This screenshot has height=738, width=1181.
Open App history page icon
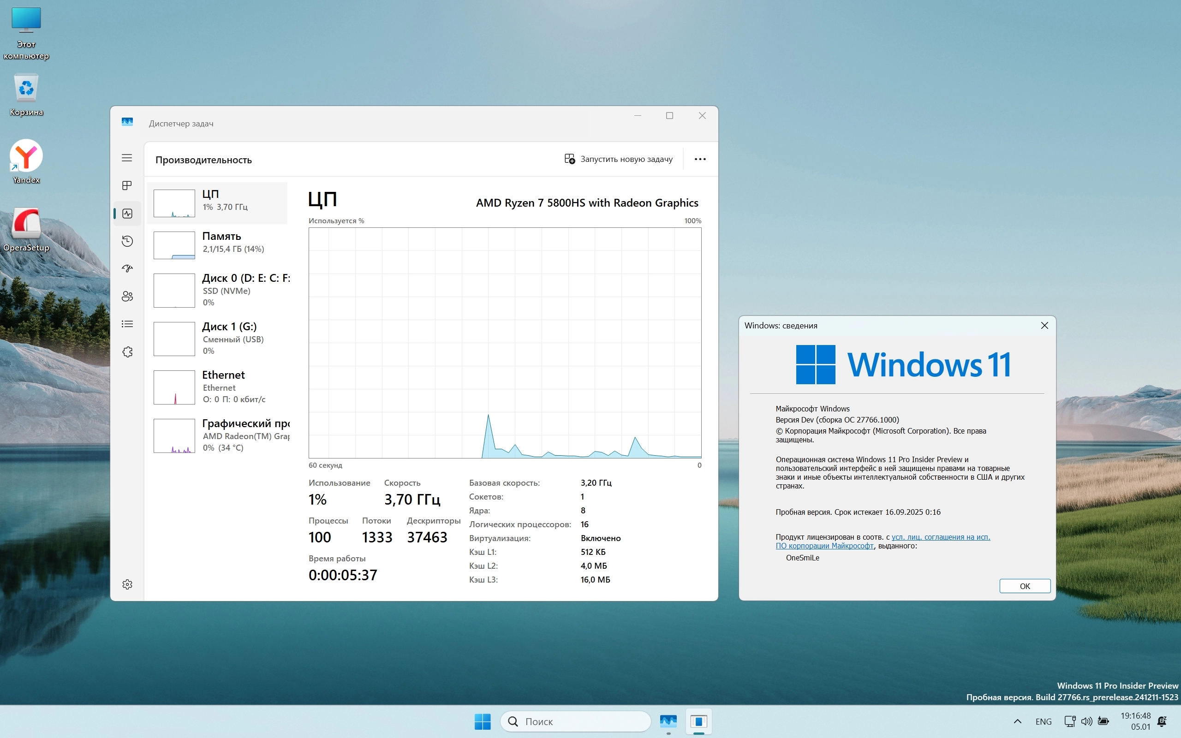click(127, 241)
